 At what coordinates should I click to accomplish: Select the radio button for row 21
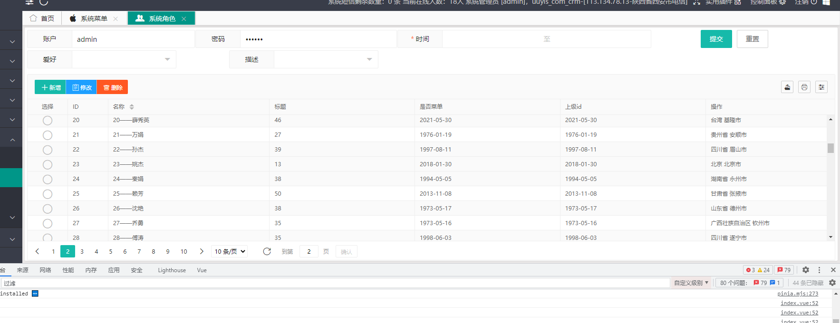(48, 135)
